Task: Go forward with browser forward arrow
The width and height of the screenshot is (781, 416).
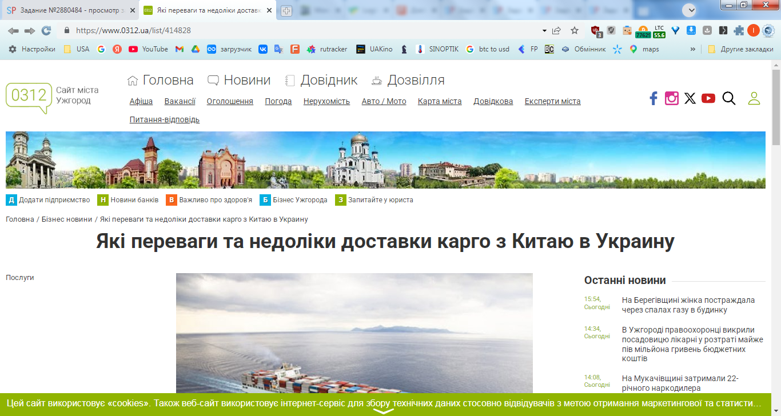Action: (30, 31)
